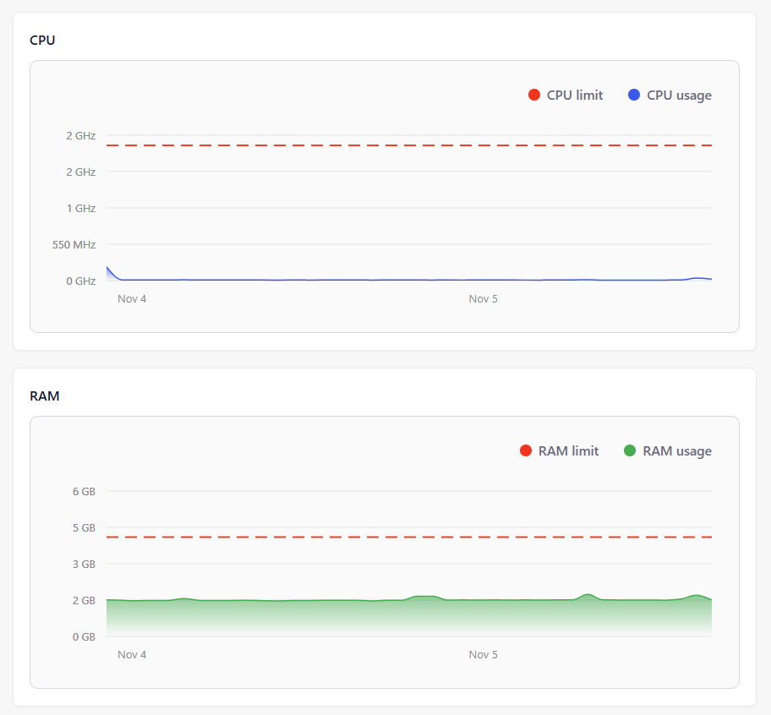This screenshot has width=771, height=715.
Task: Toggle CPU limit legend red dot
Action: click(x=534, y=95)
